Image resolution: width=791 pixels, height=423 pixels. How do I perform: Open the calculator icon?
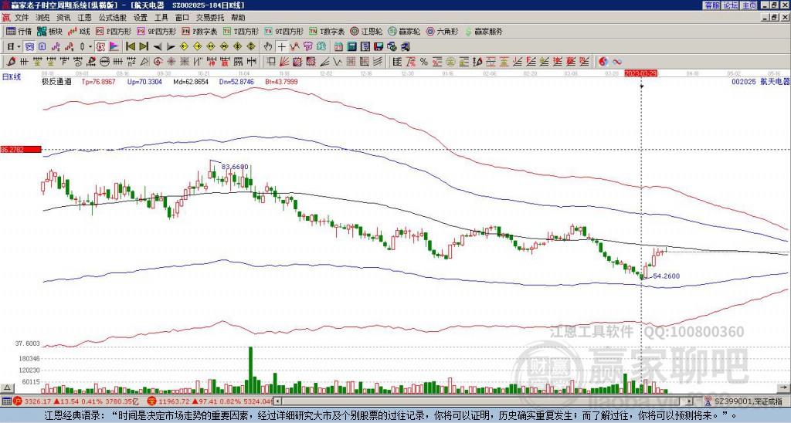click(351, 46)
